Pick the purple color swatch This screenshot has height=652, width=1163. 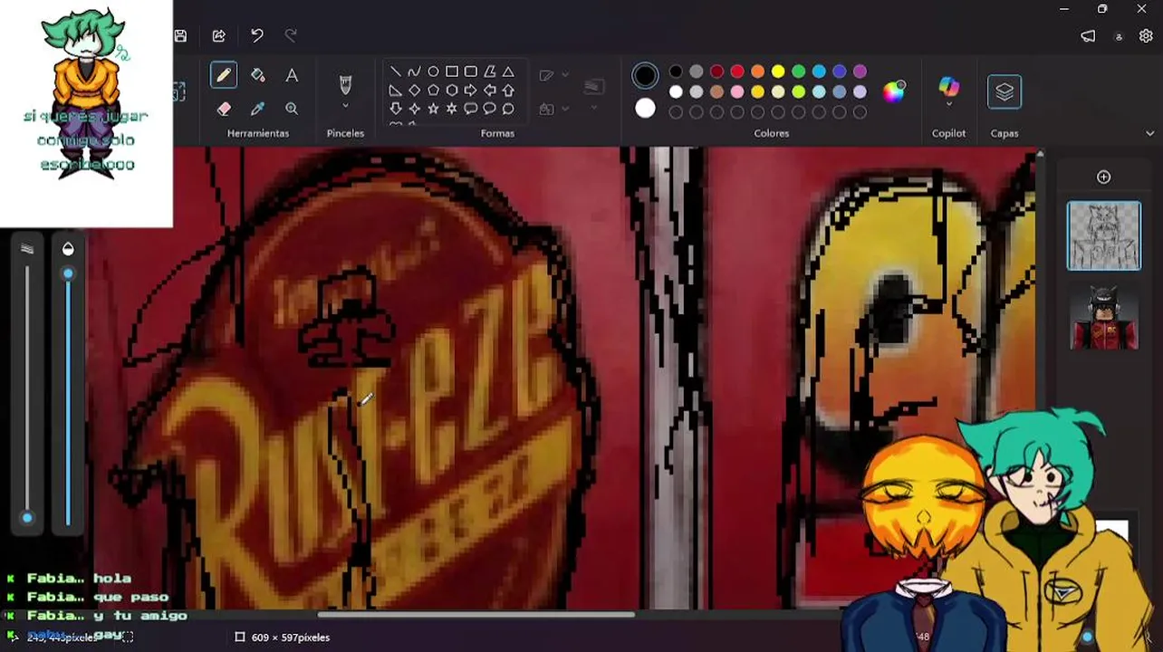pos(860,72)
